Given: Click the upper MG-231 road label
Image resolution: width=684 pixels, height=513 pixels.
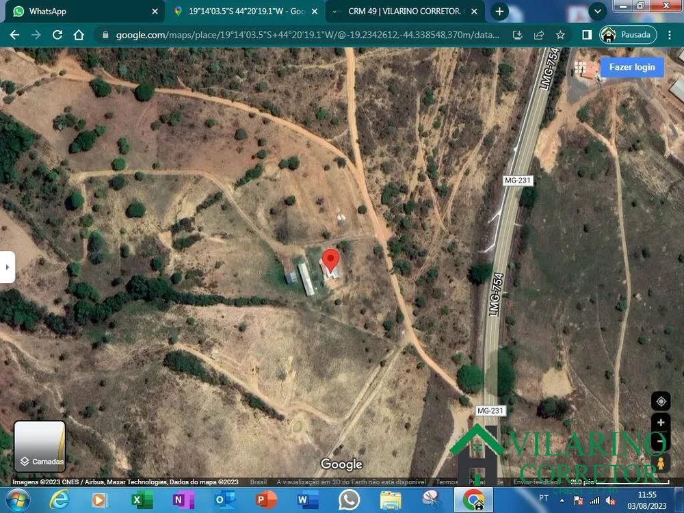Looking at the screenshot, I should (x=517, y=180).
